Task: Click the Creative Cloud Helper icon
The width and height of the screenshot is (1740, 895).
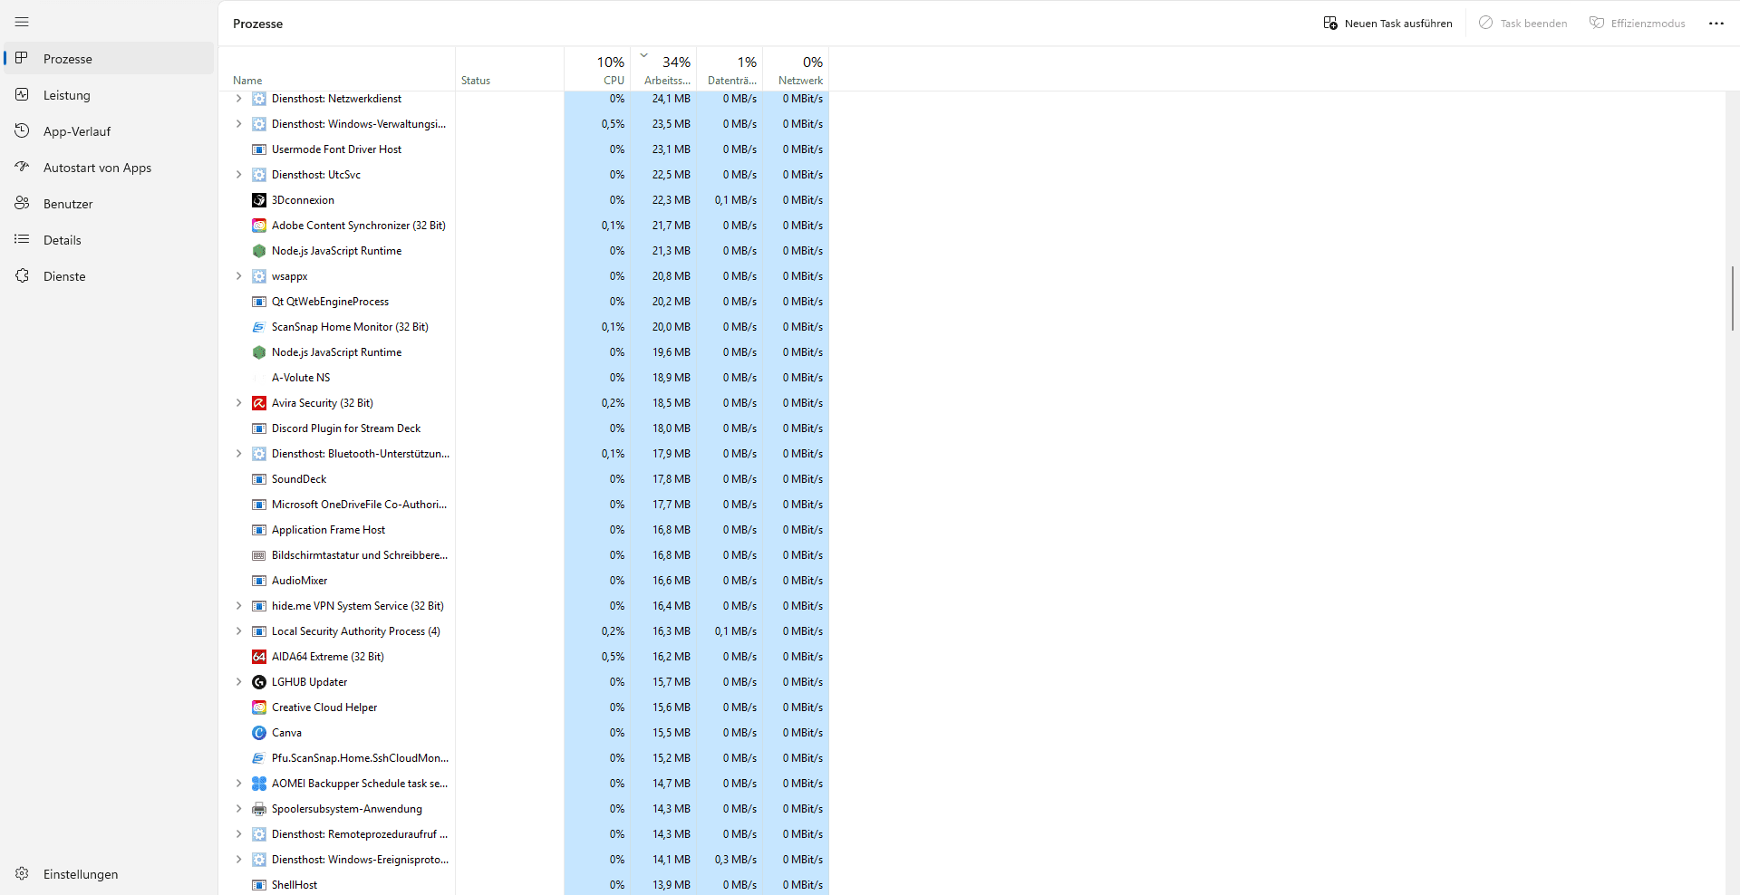Action: point(259,707)
